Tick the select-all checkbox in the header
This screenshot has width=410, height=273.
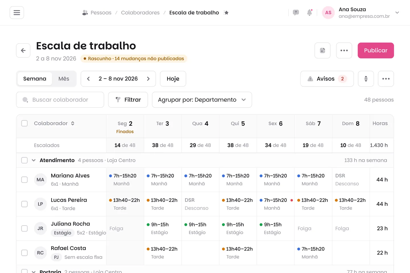pos(24,123)
